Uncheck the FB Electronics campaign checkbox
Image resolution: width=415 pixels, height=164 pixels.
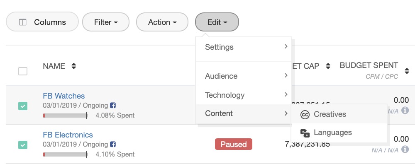[23, 145]
